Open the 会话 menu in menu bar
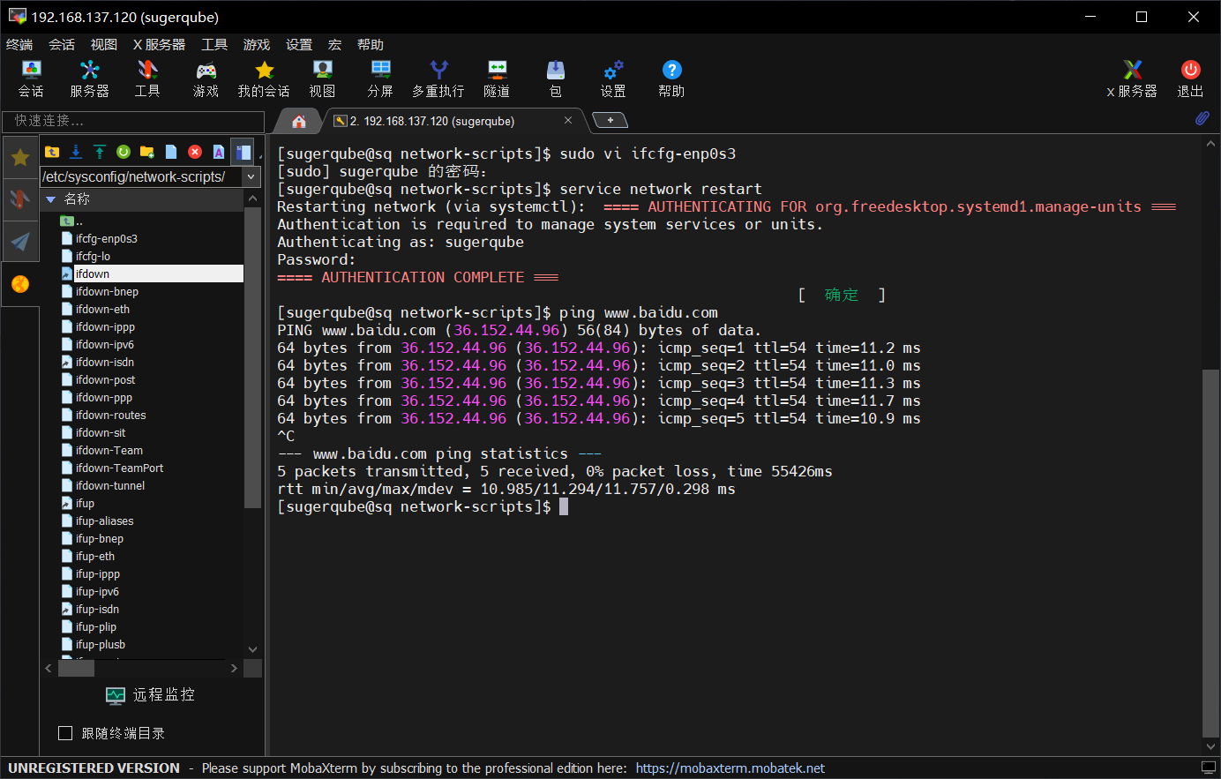This screenshot has height=779, width=1221. [62, 44]
